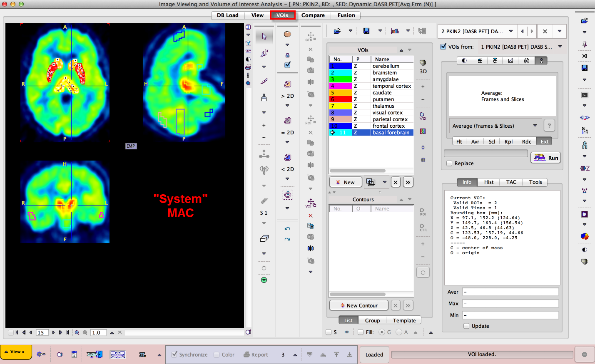Click the zoom in magnifier icon
The width and height of the screenshot is (595, 364).
77,332
